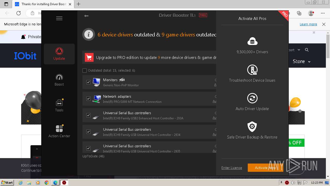Click the Start button
Screen dimensions: 330x186
pos(7,183)
